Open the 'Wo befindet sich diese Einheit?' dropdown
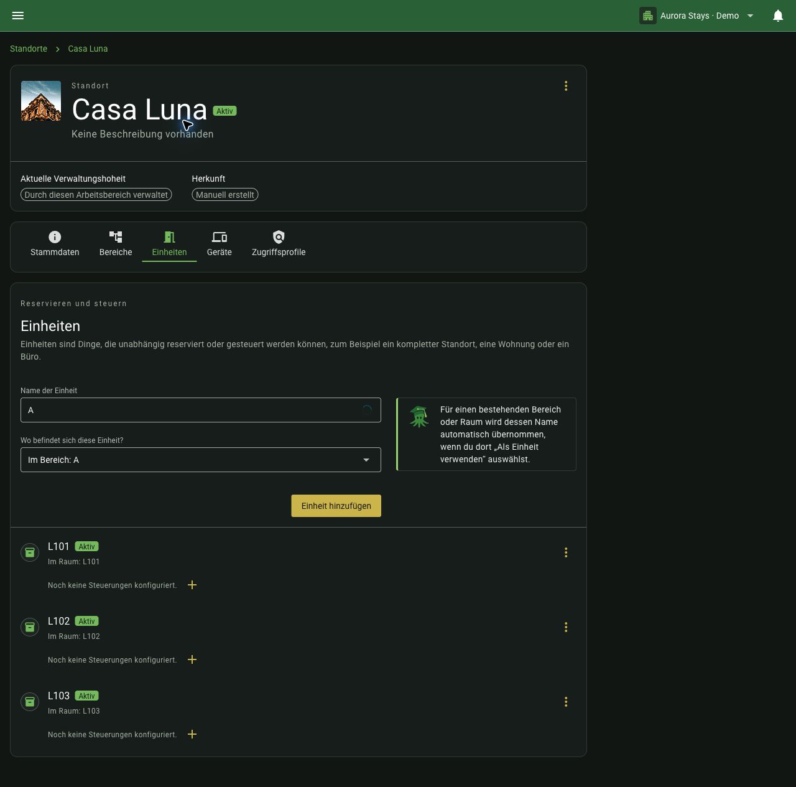 pyautogui.click(x=201, y=460)
